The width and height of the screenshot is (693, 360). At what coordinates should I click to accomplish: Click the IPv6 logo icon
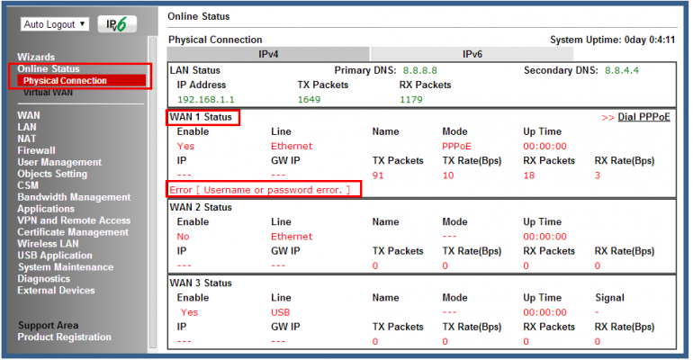pyautogui.click(x=117, y=24)
